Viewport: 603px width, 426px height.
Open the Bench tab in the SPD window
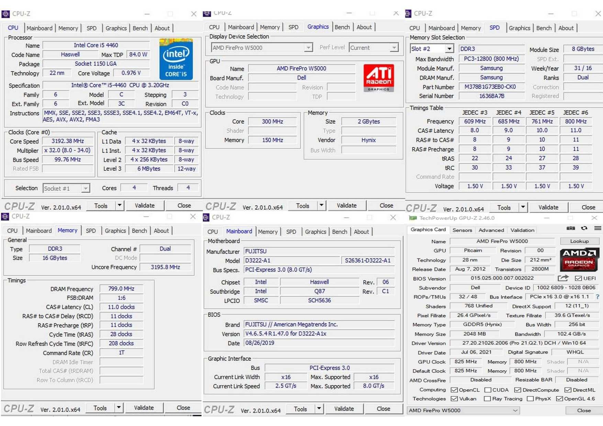544,28
